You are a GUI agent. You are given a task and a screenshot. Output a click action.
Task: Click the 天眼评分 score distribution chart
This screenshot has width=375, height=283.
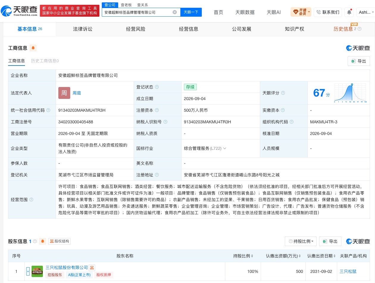(x=350, y=93)
